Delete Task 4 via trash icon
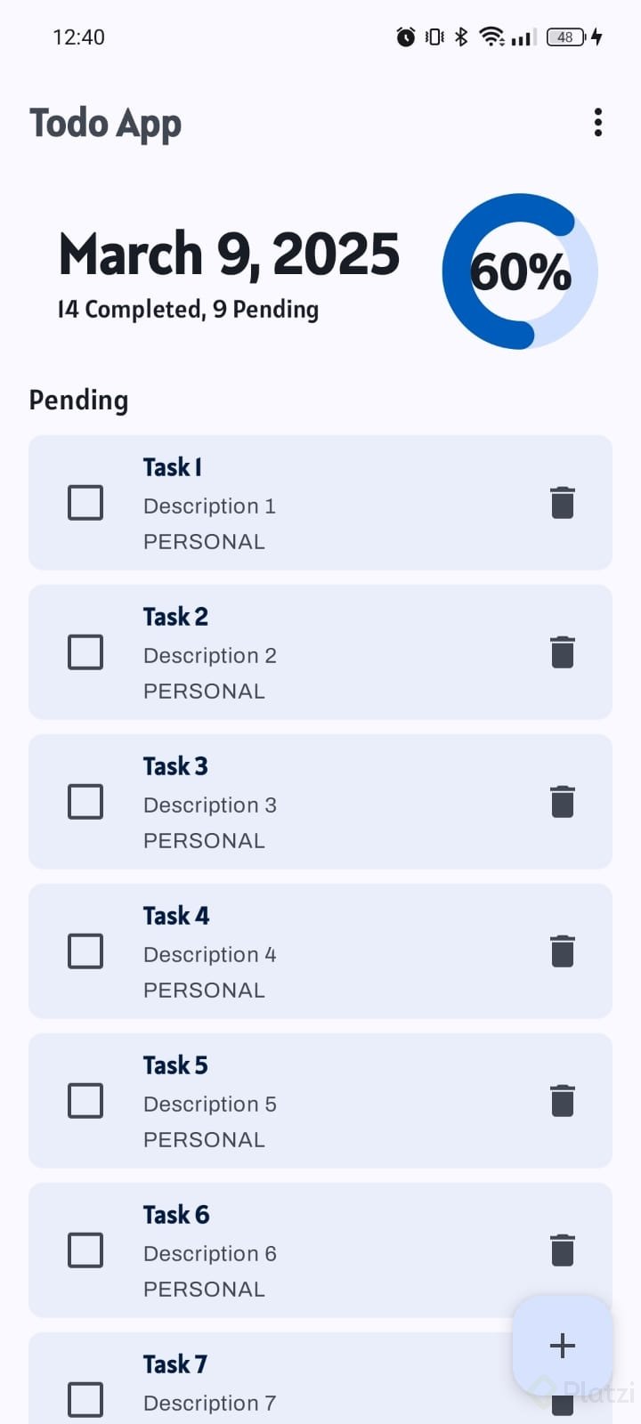Viewport: 641px width, 1424px height. [562, 951]
